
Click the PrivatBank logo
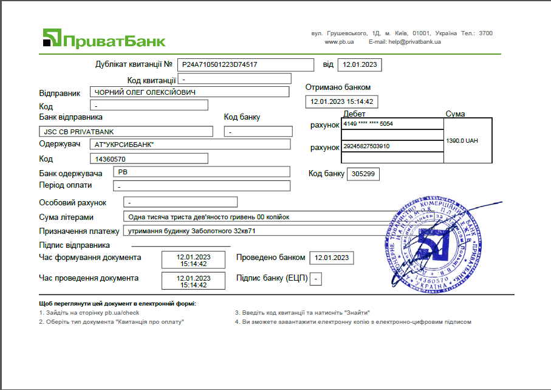coord(104,38)
